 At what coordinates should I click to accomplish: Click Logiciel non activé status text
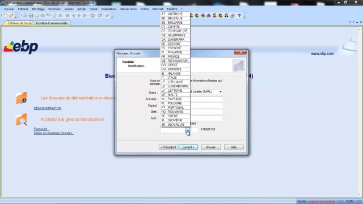322,202
